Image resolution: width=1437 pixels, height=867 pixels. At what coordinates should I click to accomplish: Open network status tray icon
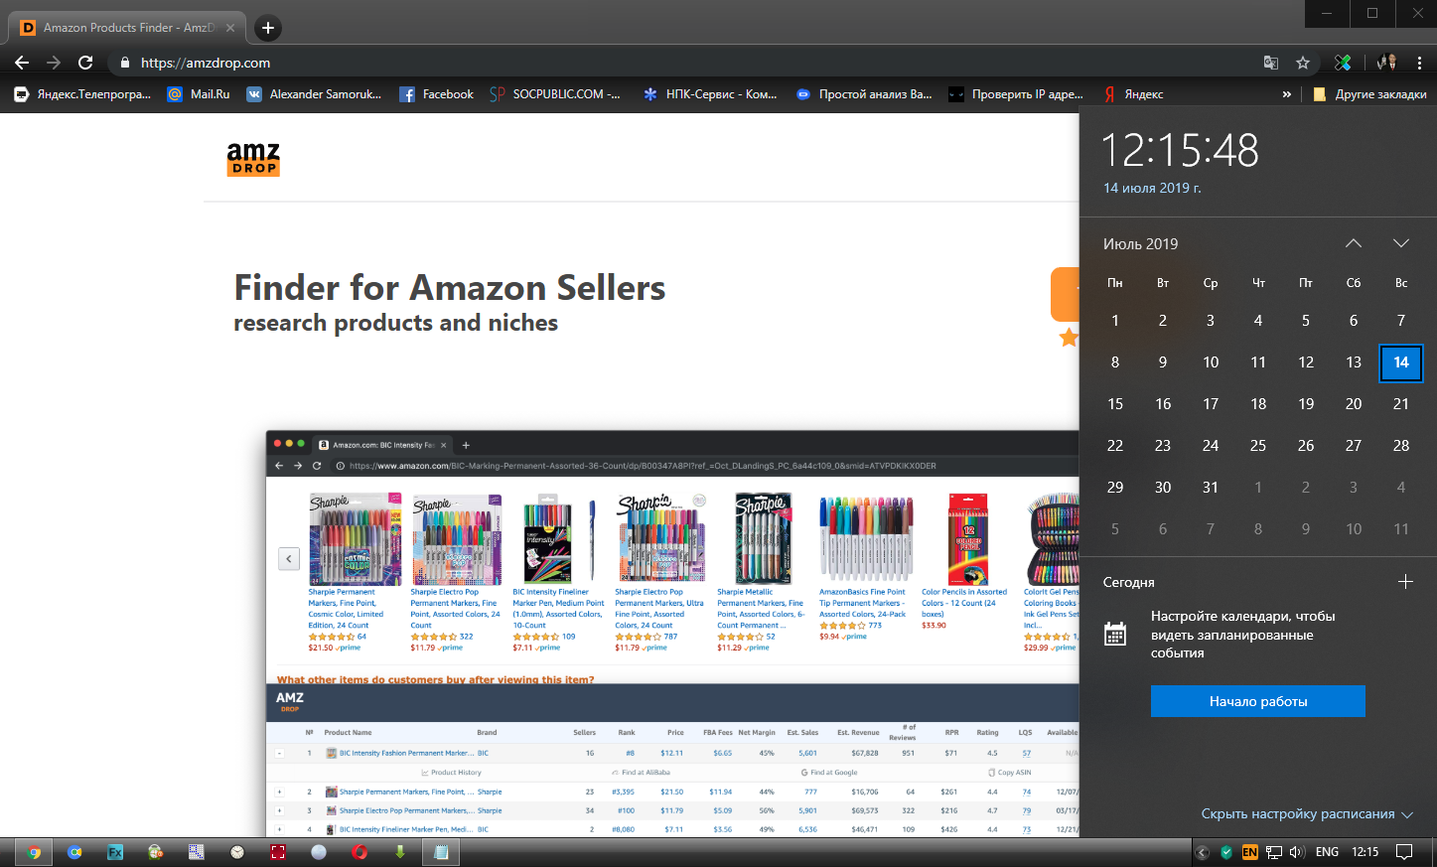pyautogui.click(x=1274, y=852)
